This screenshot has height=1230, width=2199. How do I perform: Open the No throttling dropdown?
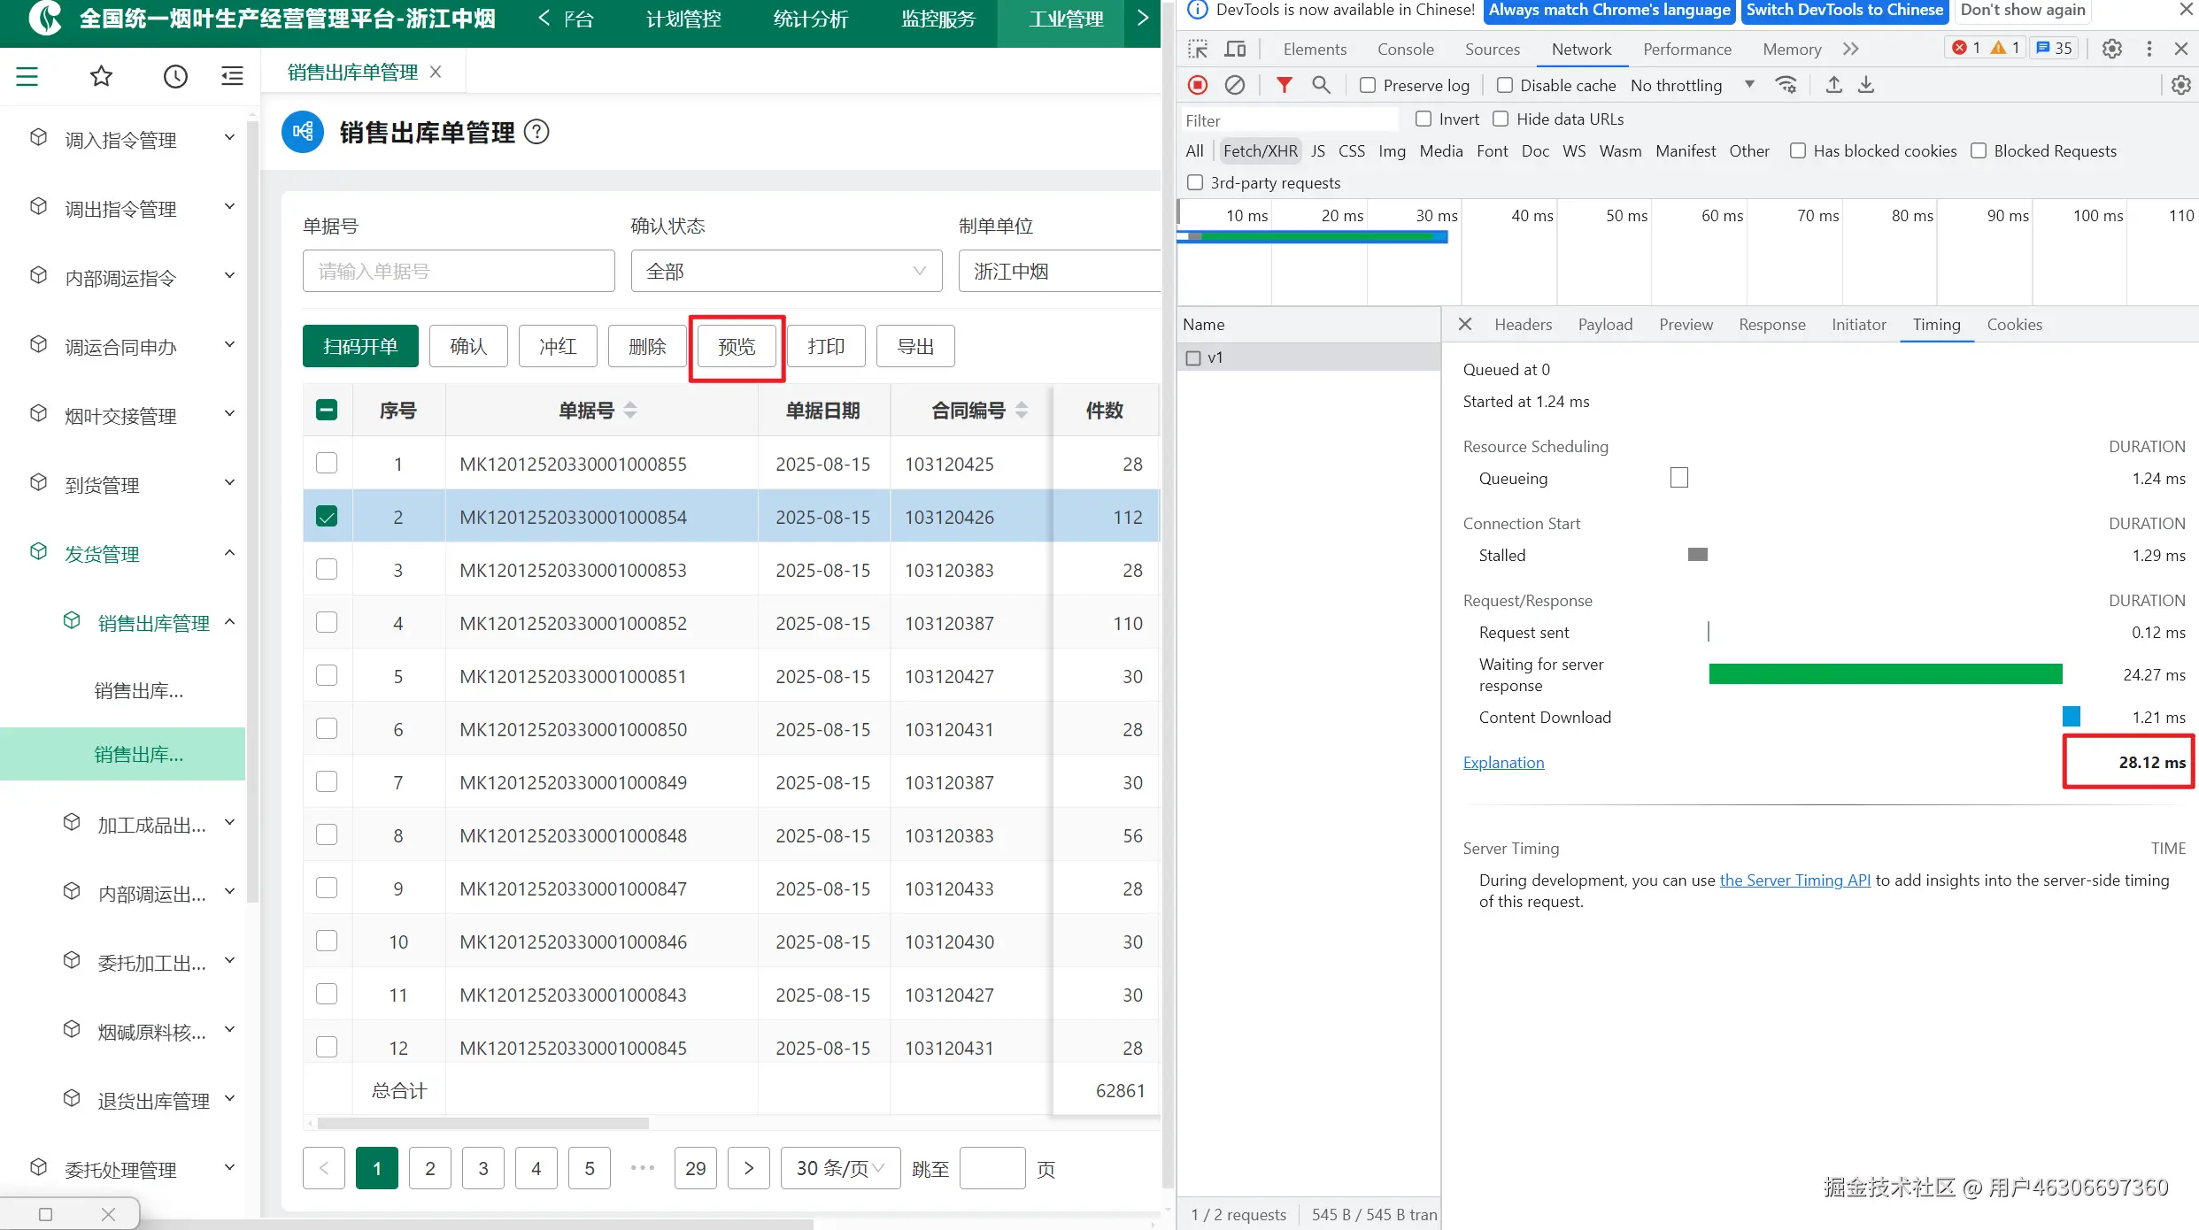coord(1692,85)
